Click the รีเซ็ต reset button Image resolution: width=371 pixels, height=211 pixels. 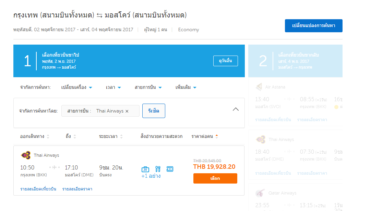[x=154, y=111]
